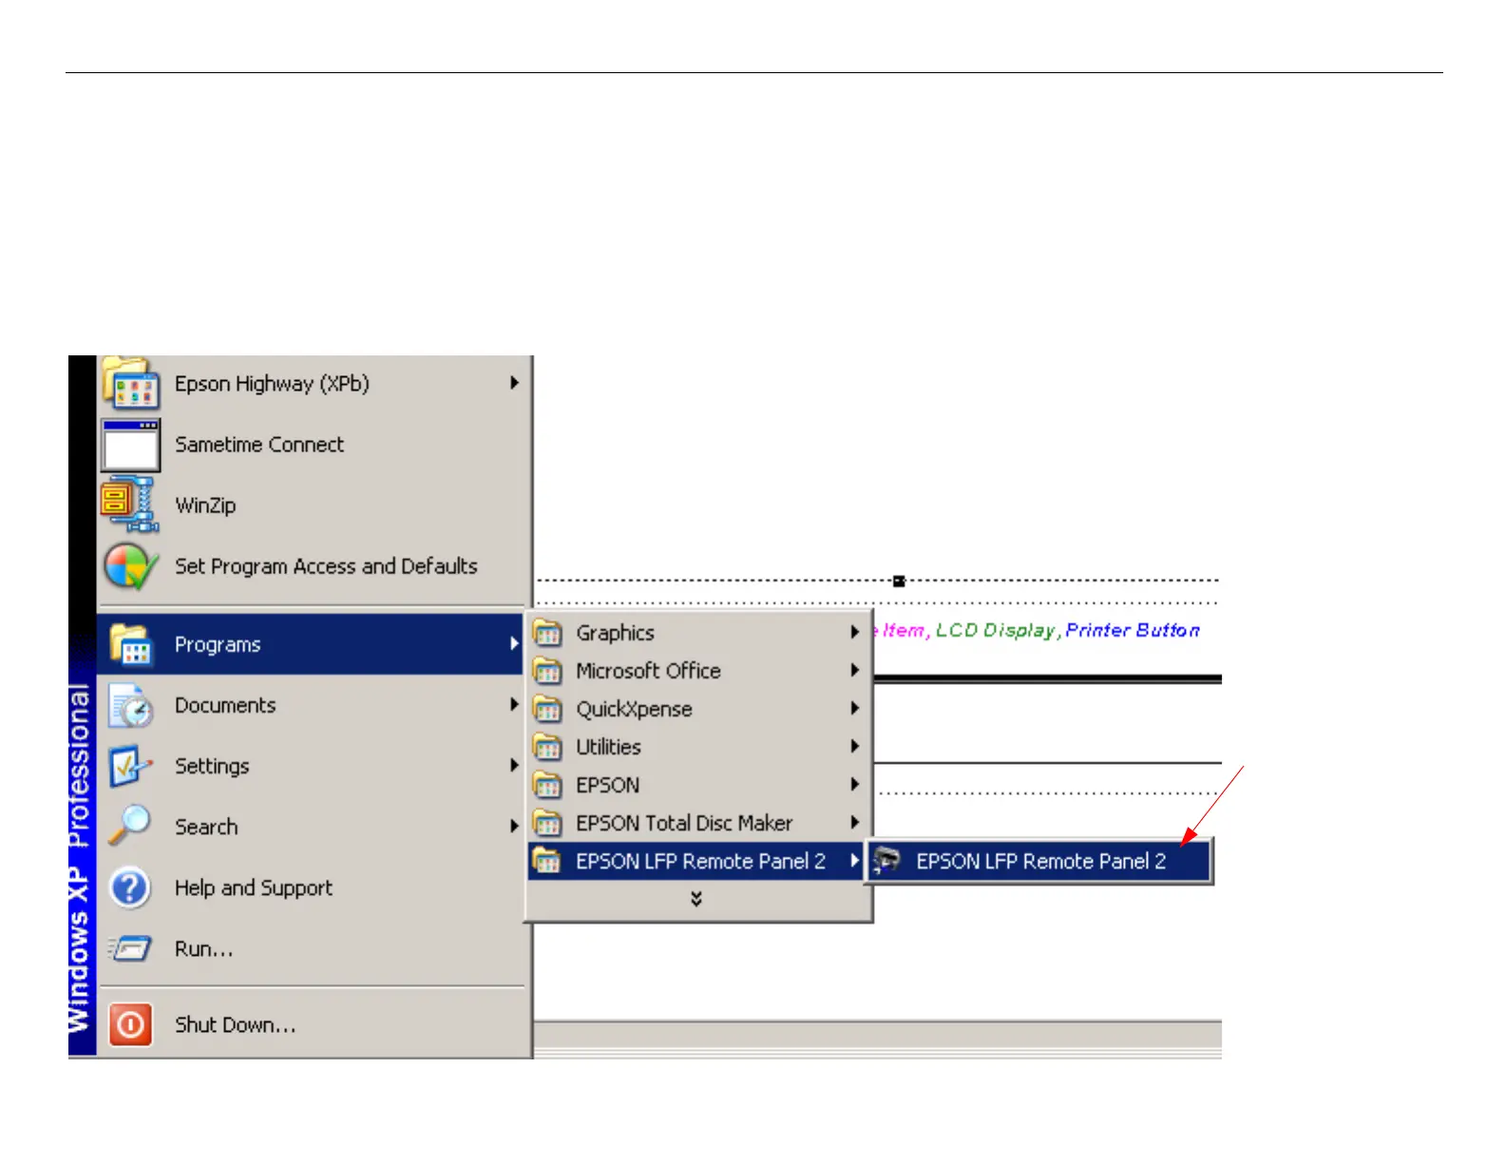Click the Epson Highway (XPb) folder icon
The image size is (1505, 1163).
130,383
